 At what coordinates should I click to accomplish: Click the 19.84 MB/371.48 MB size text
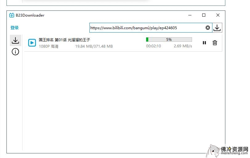pyautogui.click(x=94, y=46)
